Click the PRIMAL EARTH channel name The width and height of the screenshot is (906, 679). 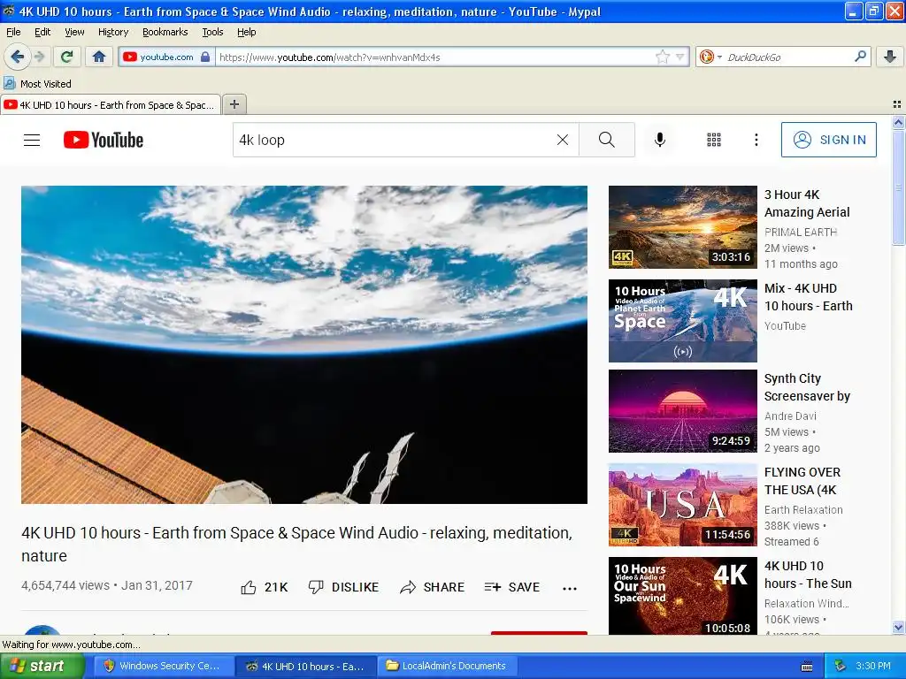point(801,232)
